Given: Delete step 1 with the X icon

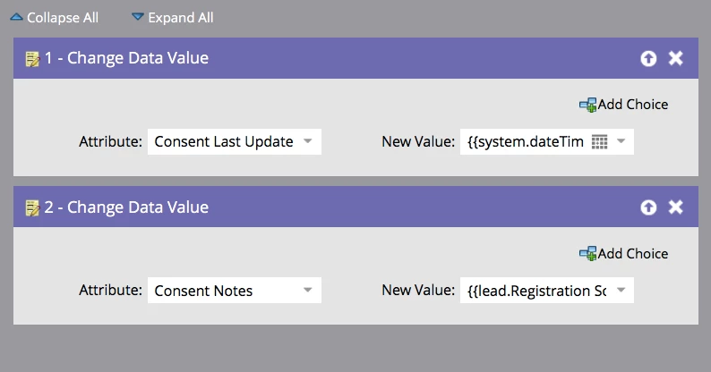Looking at the screenshot, I should tap(676, 59).
